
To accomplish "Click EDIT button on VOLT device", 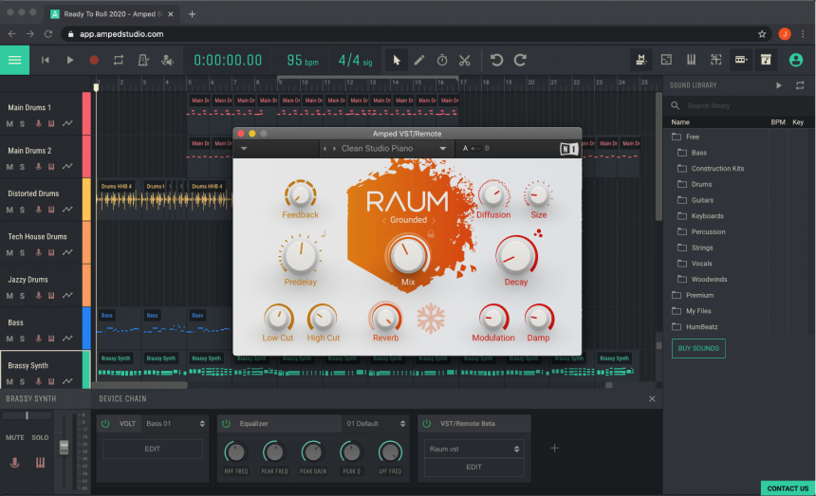I will click(x=153, y=449).
